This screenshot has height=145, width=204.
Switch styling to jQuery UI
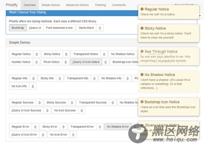(x=35, y=28)
